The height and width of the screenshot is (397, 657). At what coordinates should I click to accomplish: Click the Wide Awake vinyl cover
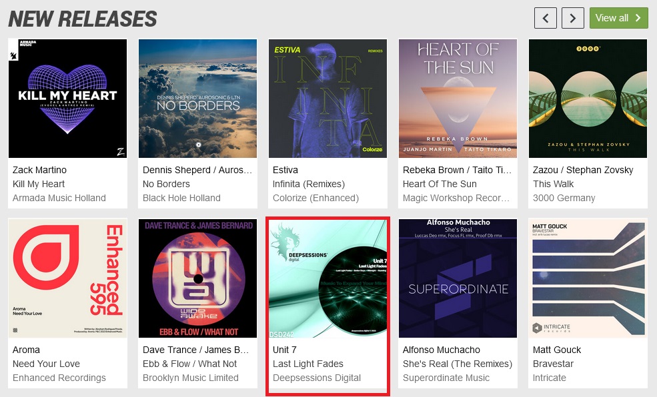coord(198,278)
